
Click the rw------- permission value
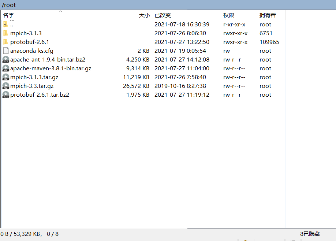coord(234,51)
